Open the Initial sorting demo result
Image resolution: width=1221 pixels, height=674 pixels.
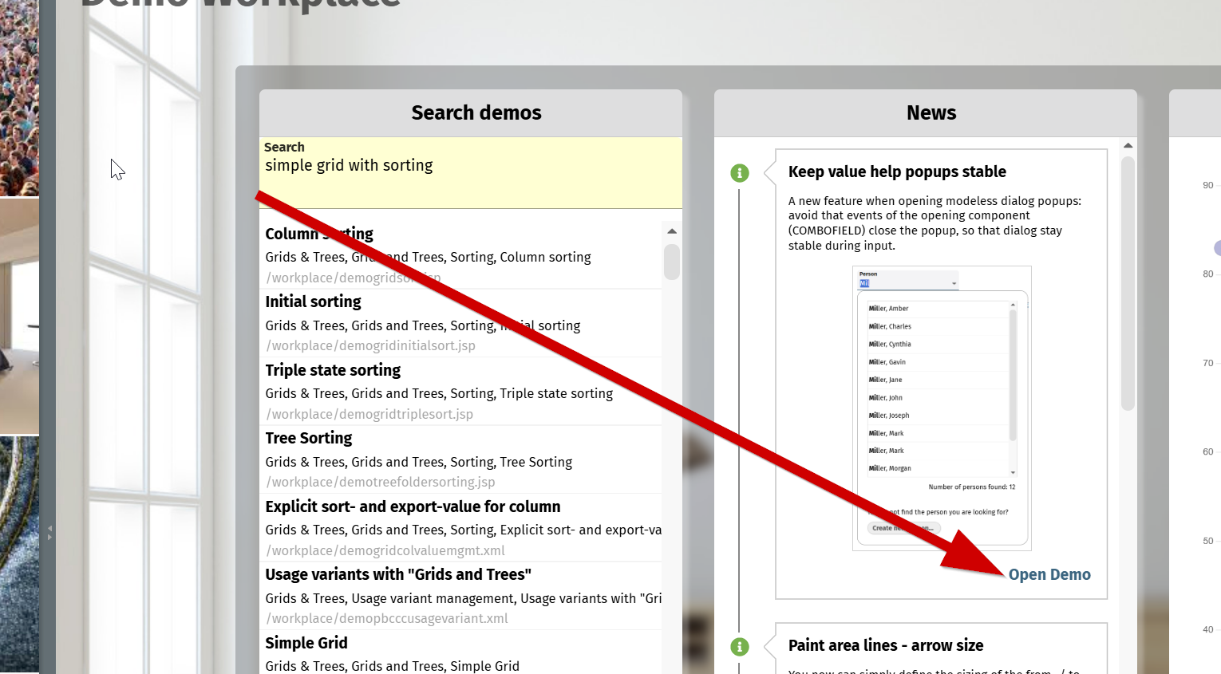tap(313, 302)
